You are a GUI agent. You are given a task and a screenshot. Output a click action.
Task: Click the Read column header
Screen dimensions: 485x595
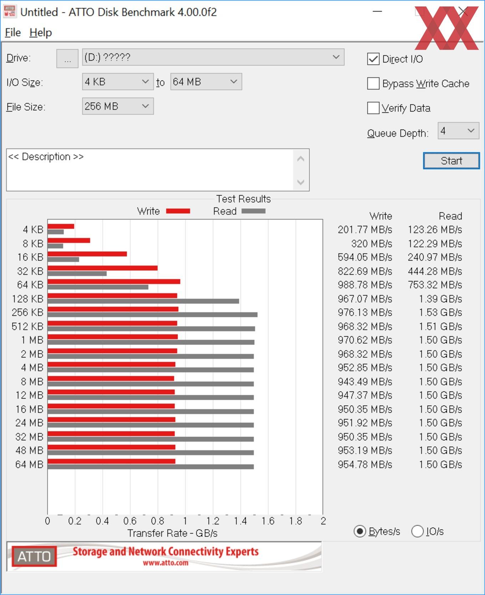click(450, 216)
